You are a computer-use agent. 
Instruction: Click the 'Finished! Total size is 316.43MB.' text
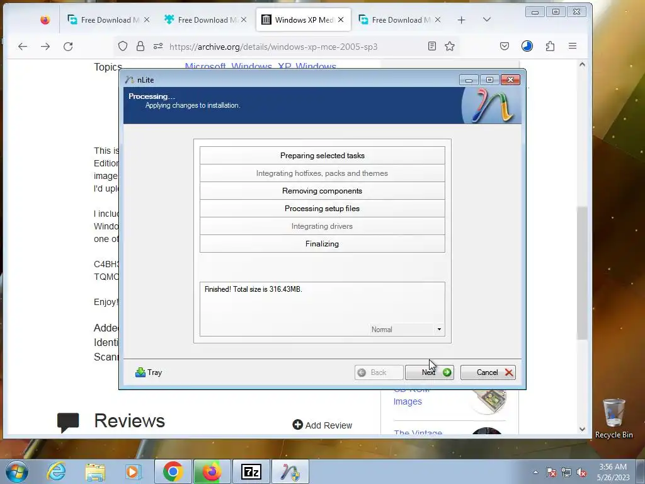253,289
